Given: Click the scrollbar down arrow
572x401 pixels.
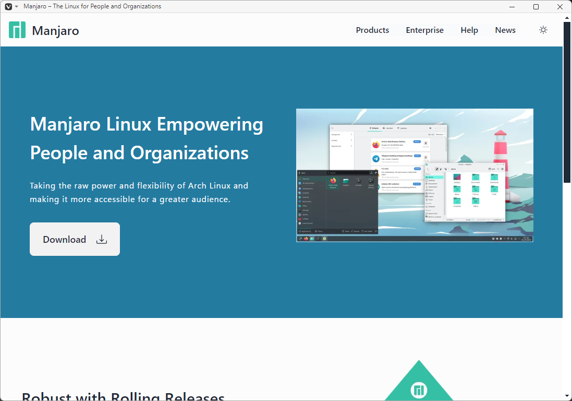Looking at the screenshot, I should click(x=567, y=396).
